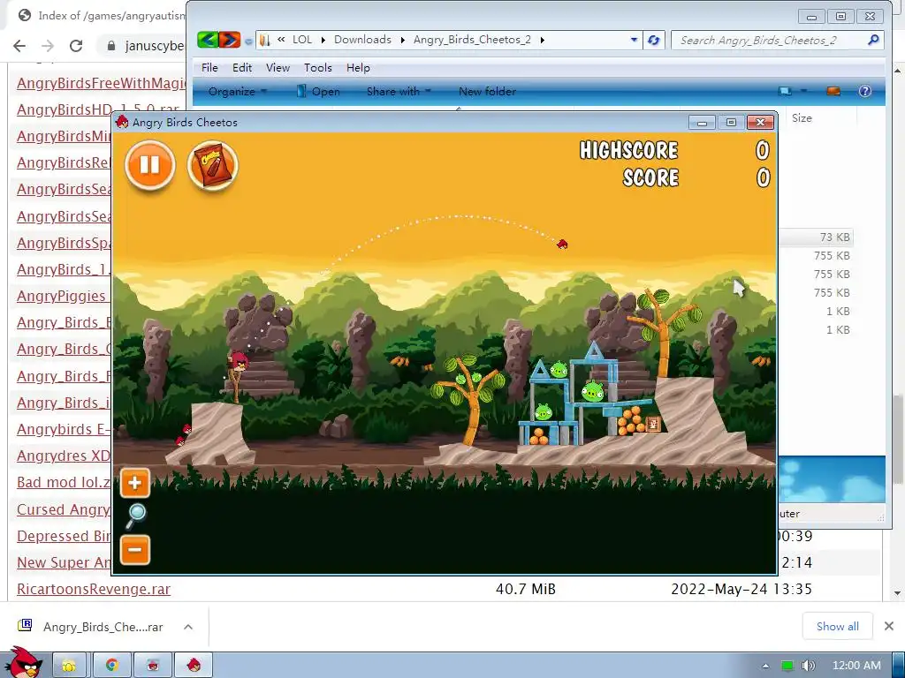The height and width of the screenshot is (678, 905).
Task: Open the Tools menu in Explorer
Action: click(x=318, y=67)
